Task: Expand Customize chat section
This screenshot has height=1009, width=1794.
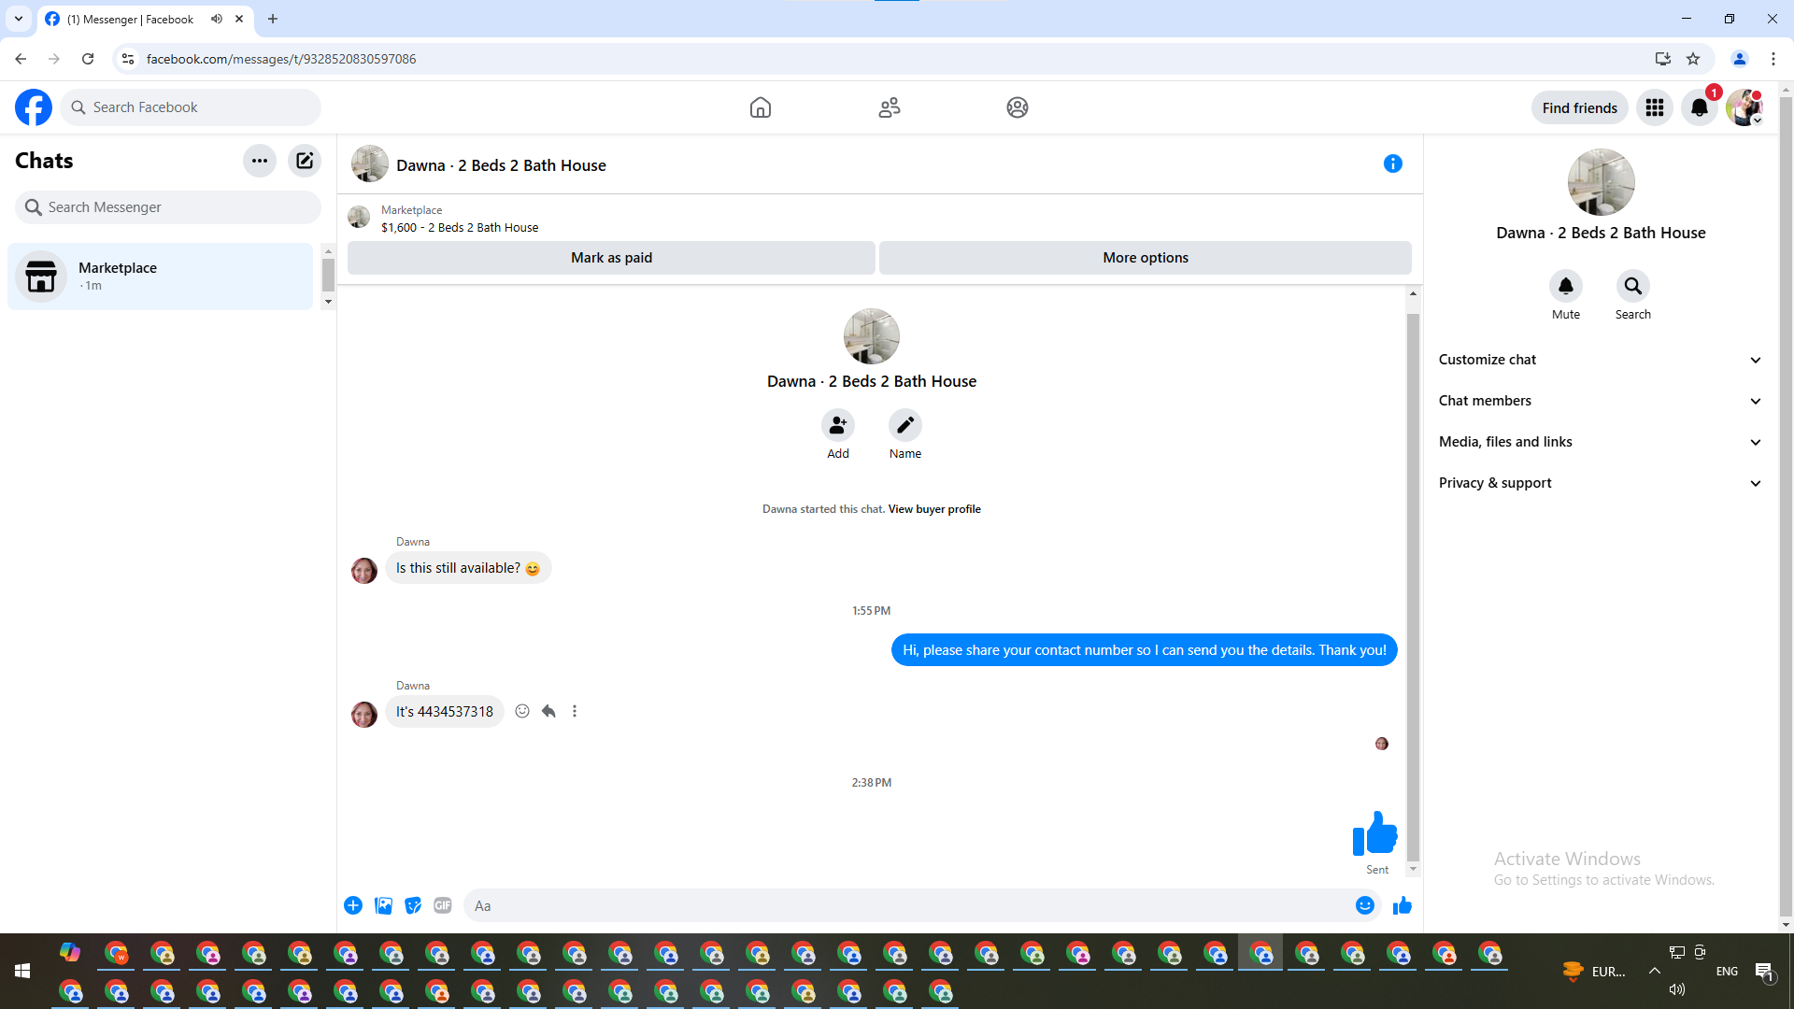Action: tap(1600, 360)
